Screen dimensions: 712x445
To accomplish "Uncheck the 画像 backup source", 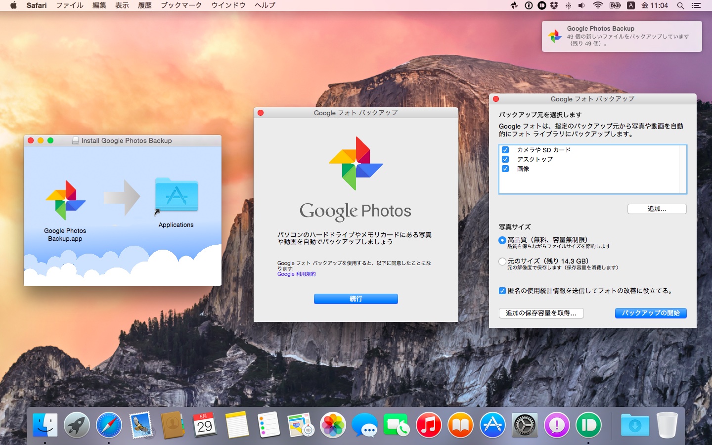I will (x=505, y=169).
